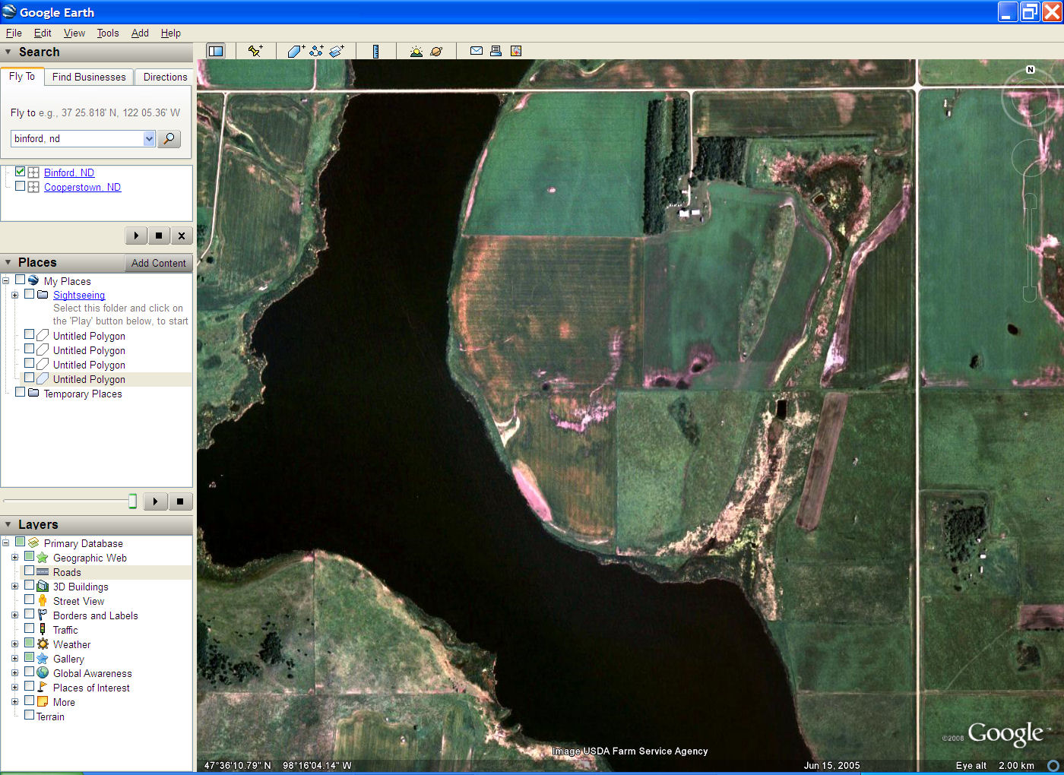1064x775 pixels.
Task: Click the Borders and Labels flag icon
Action: coord(43,615)
